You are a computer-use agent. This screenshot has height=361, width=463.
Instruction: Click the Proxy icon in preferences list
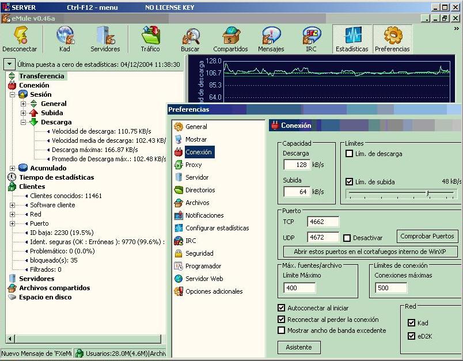tap(179, 165)
